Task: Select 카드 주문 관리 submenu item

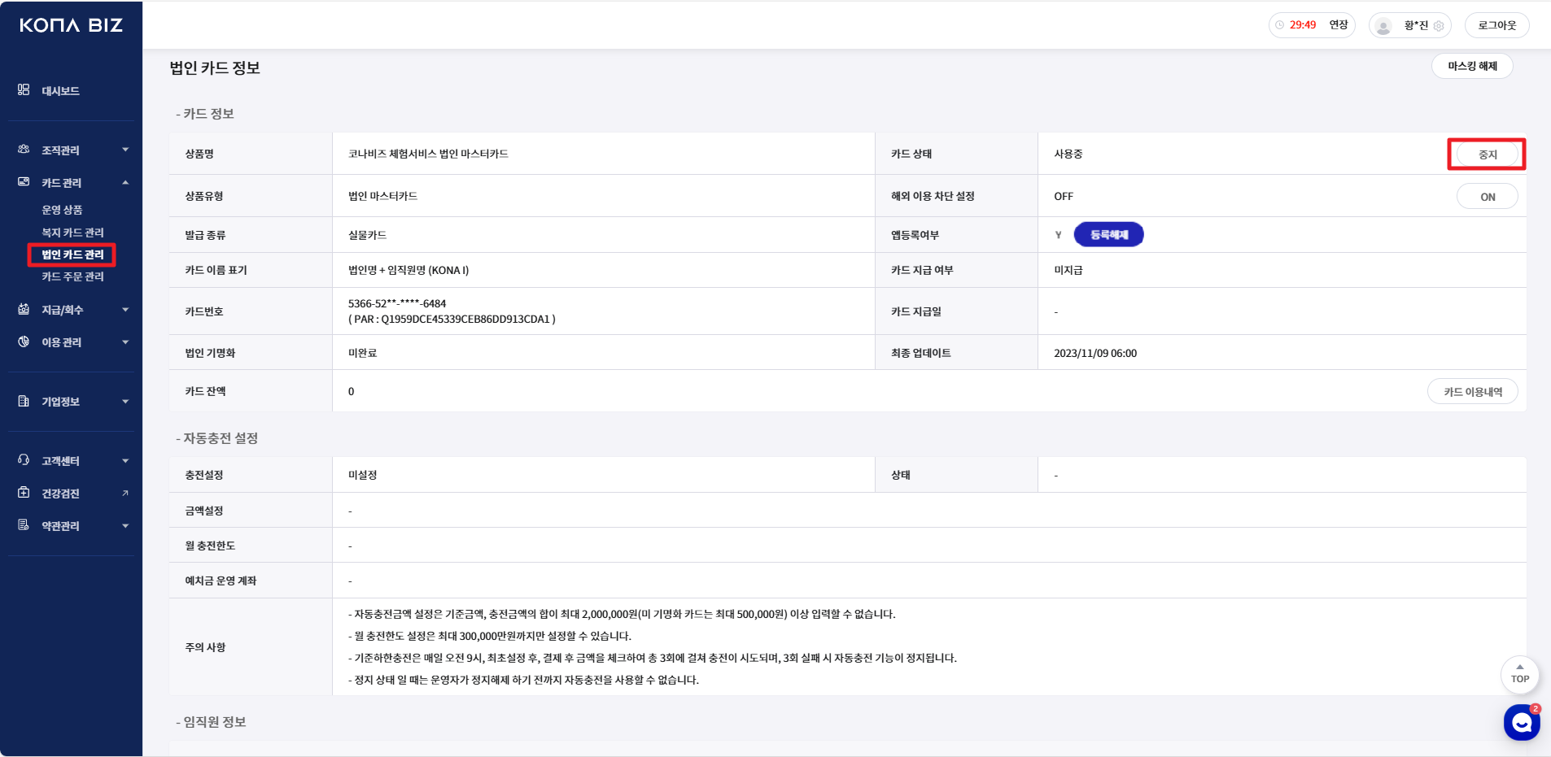Action: coord(72,276)
